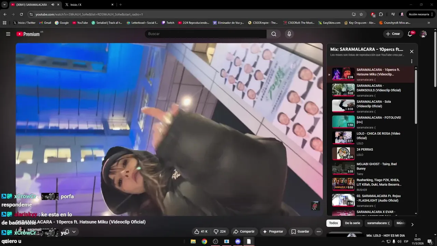
Task: Open more actions ellipsis below video
Action: point(319,231)
